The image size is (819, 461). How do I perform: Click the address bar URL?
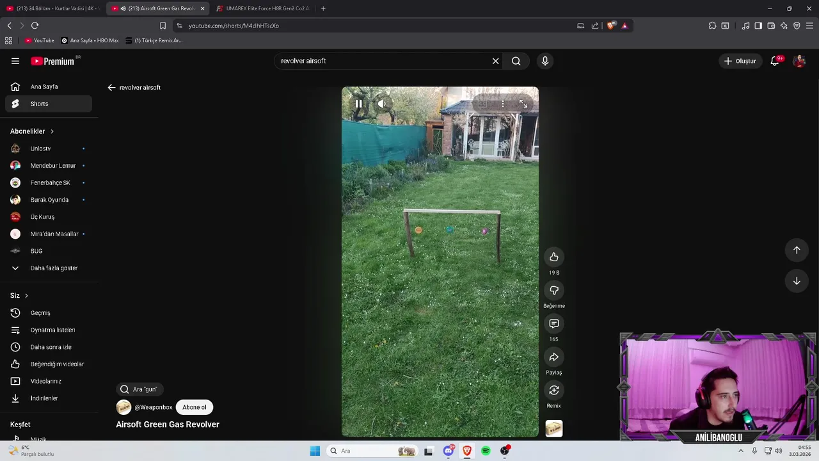pos(234,26)
